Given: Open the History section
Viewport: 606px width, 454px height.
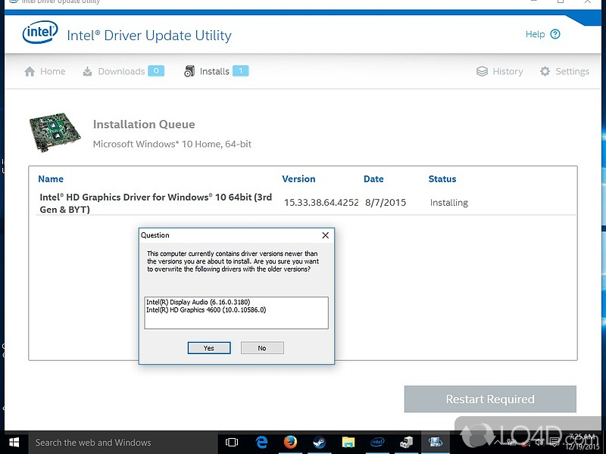Looking at the screenshot, I should (x=499, y=71).
